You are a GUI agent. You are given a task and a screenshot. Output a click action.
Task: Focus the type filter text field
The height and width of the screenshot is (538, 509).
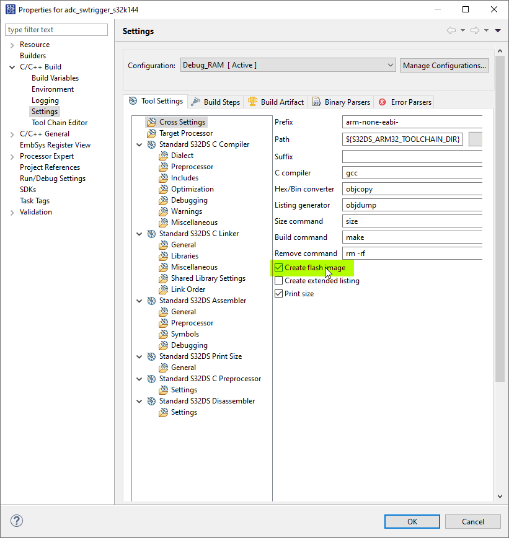[x=56, y=30]
